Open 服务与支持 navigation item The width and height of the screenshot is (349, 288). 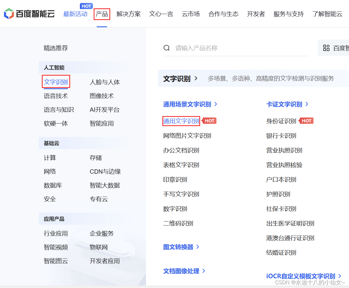coord(289,14)
